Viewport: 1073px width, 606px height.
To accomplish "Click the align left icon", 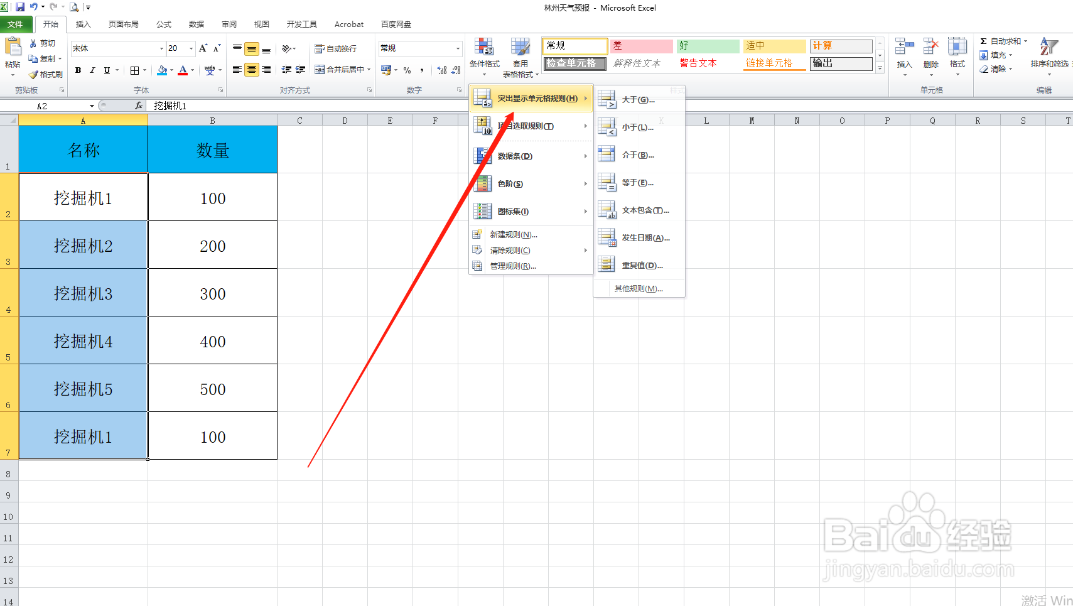I will tap(237, 70).
